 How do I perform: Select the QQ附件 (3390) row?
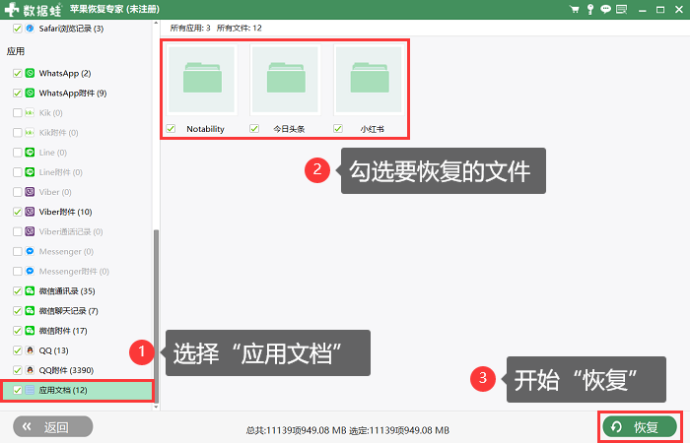(76, 370)
